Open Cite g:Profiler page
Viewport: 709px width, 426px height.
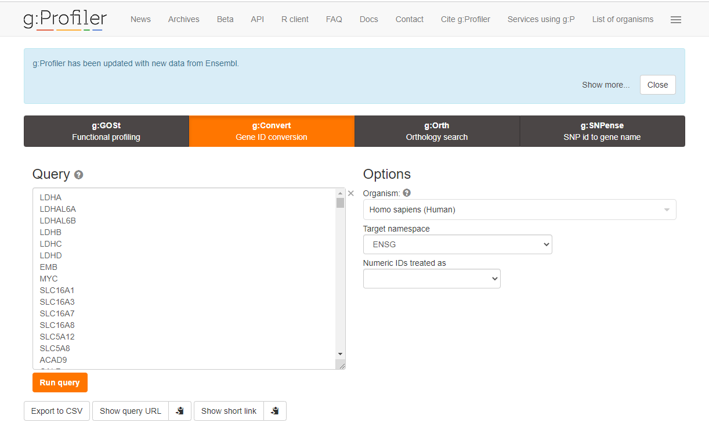coord(465,19)
